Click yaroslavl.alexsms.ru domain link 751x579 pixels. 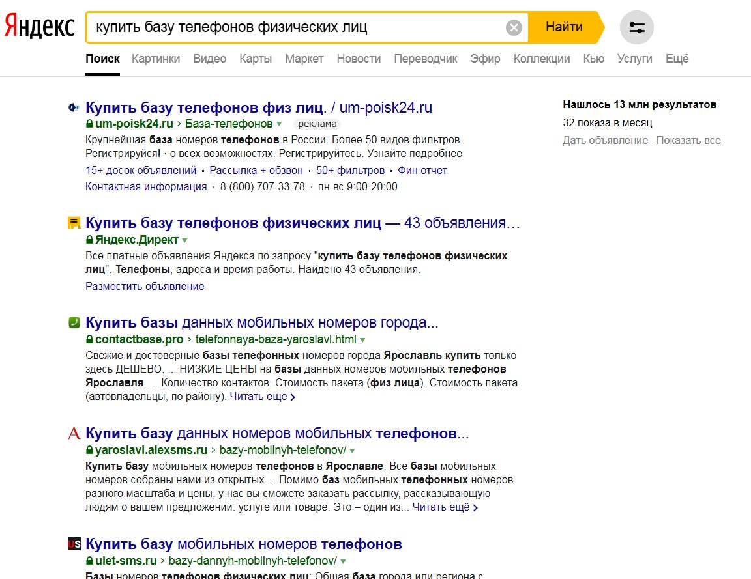click(x=151, y=450)
